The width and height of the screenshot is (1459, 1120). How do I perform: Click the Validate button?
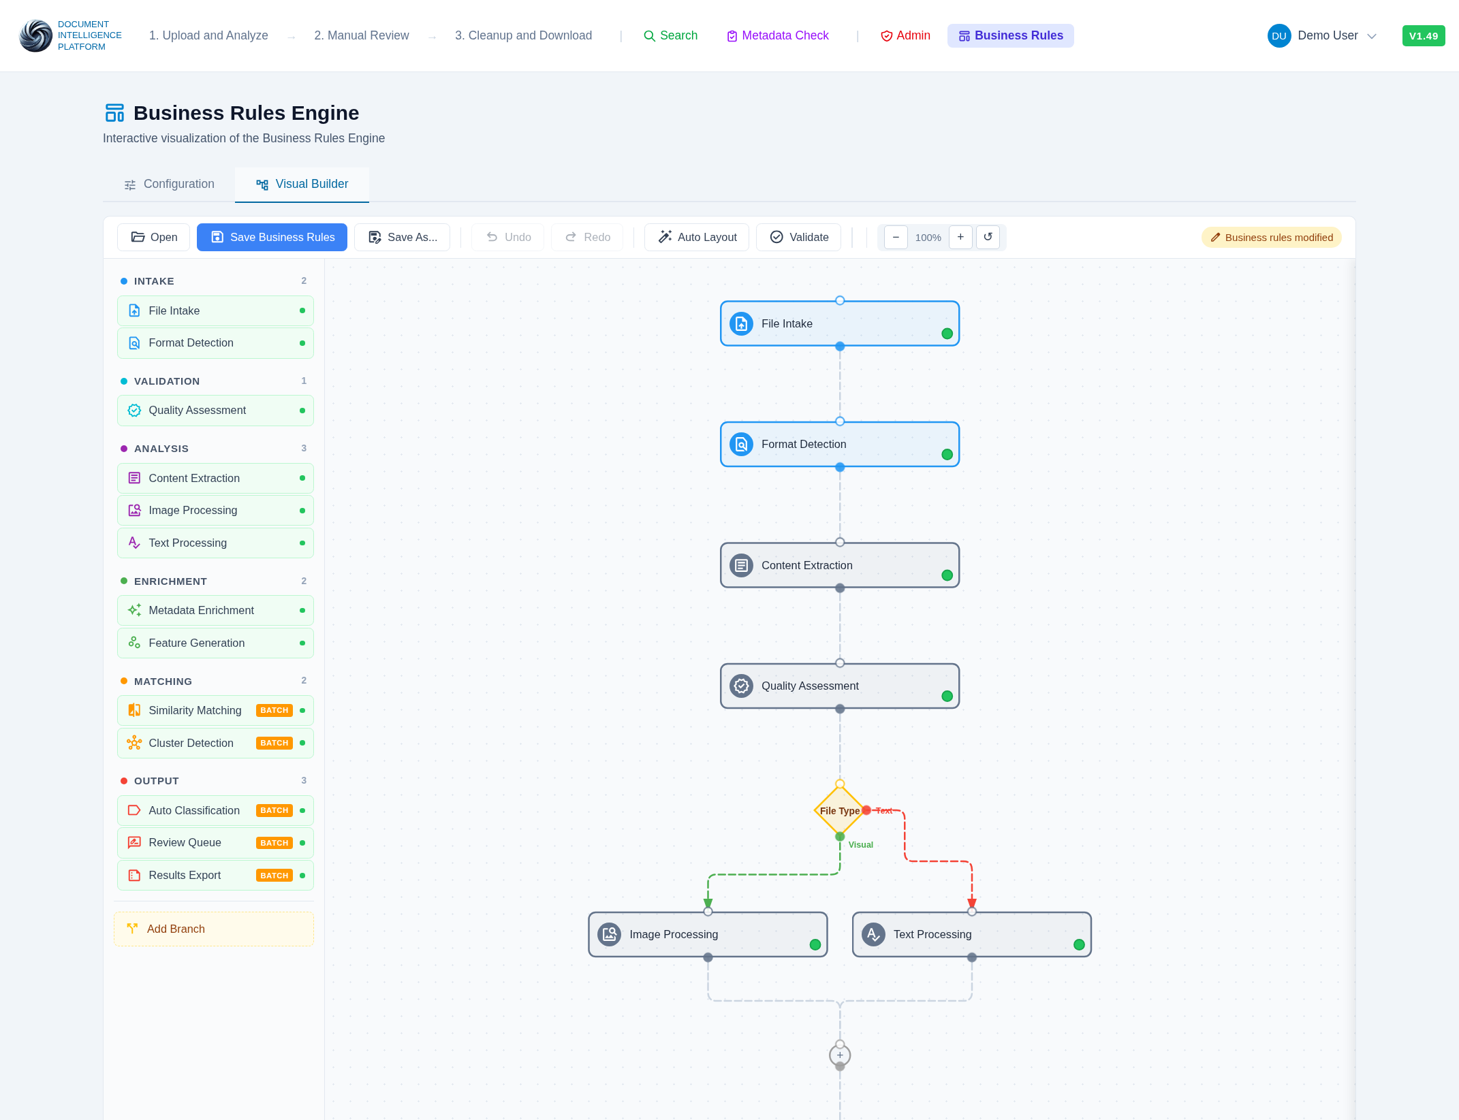click(x=798, y=237)
